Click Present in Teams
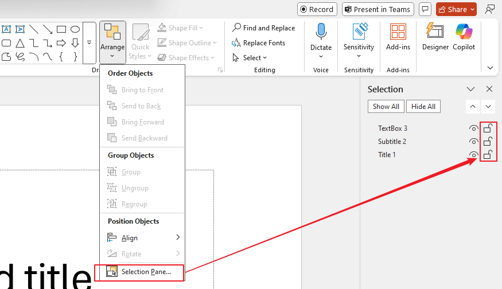 pos(378,9)
